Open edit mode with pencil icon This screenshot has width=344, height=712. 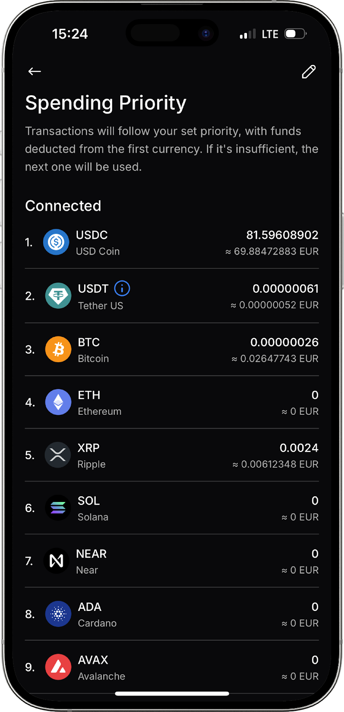tap(309, 72)
